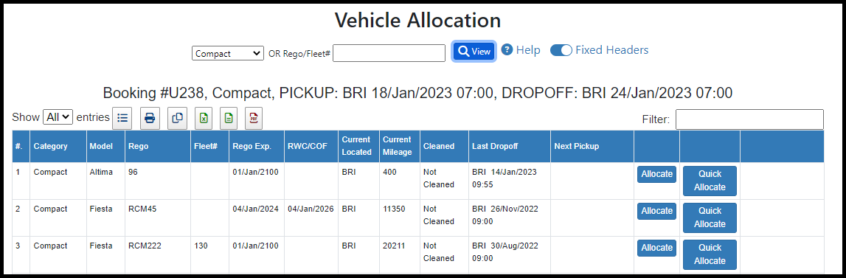Viewport: 846px width, 278px height.
Task: Click Quick Allocate for the Altima row
Action: (x=710, y=181)
